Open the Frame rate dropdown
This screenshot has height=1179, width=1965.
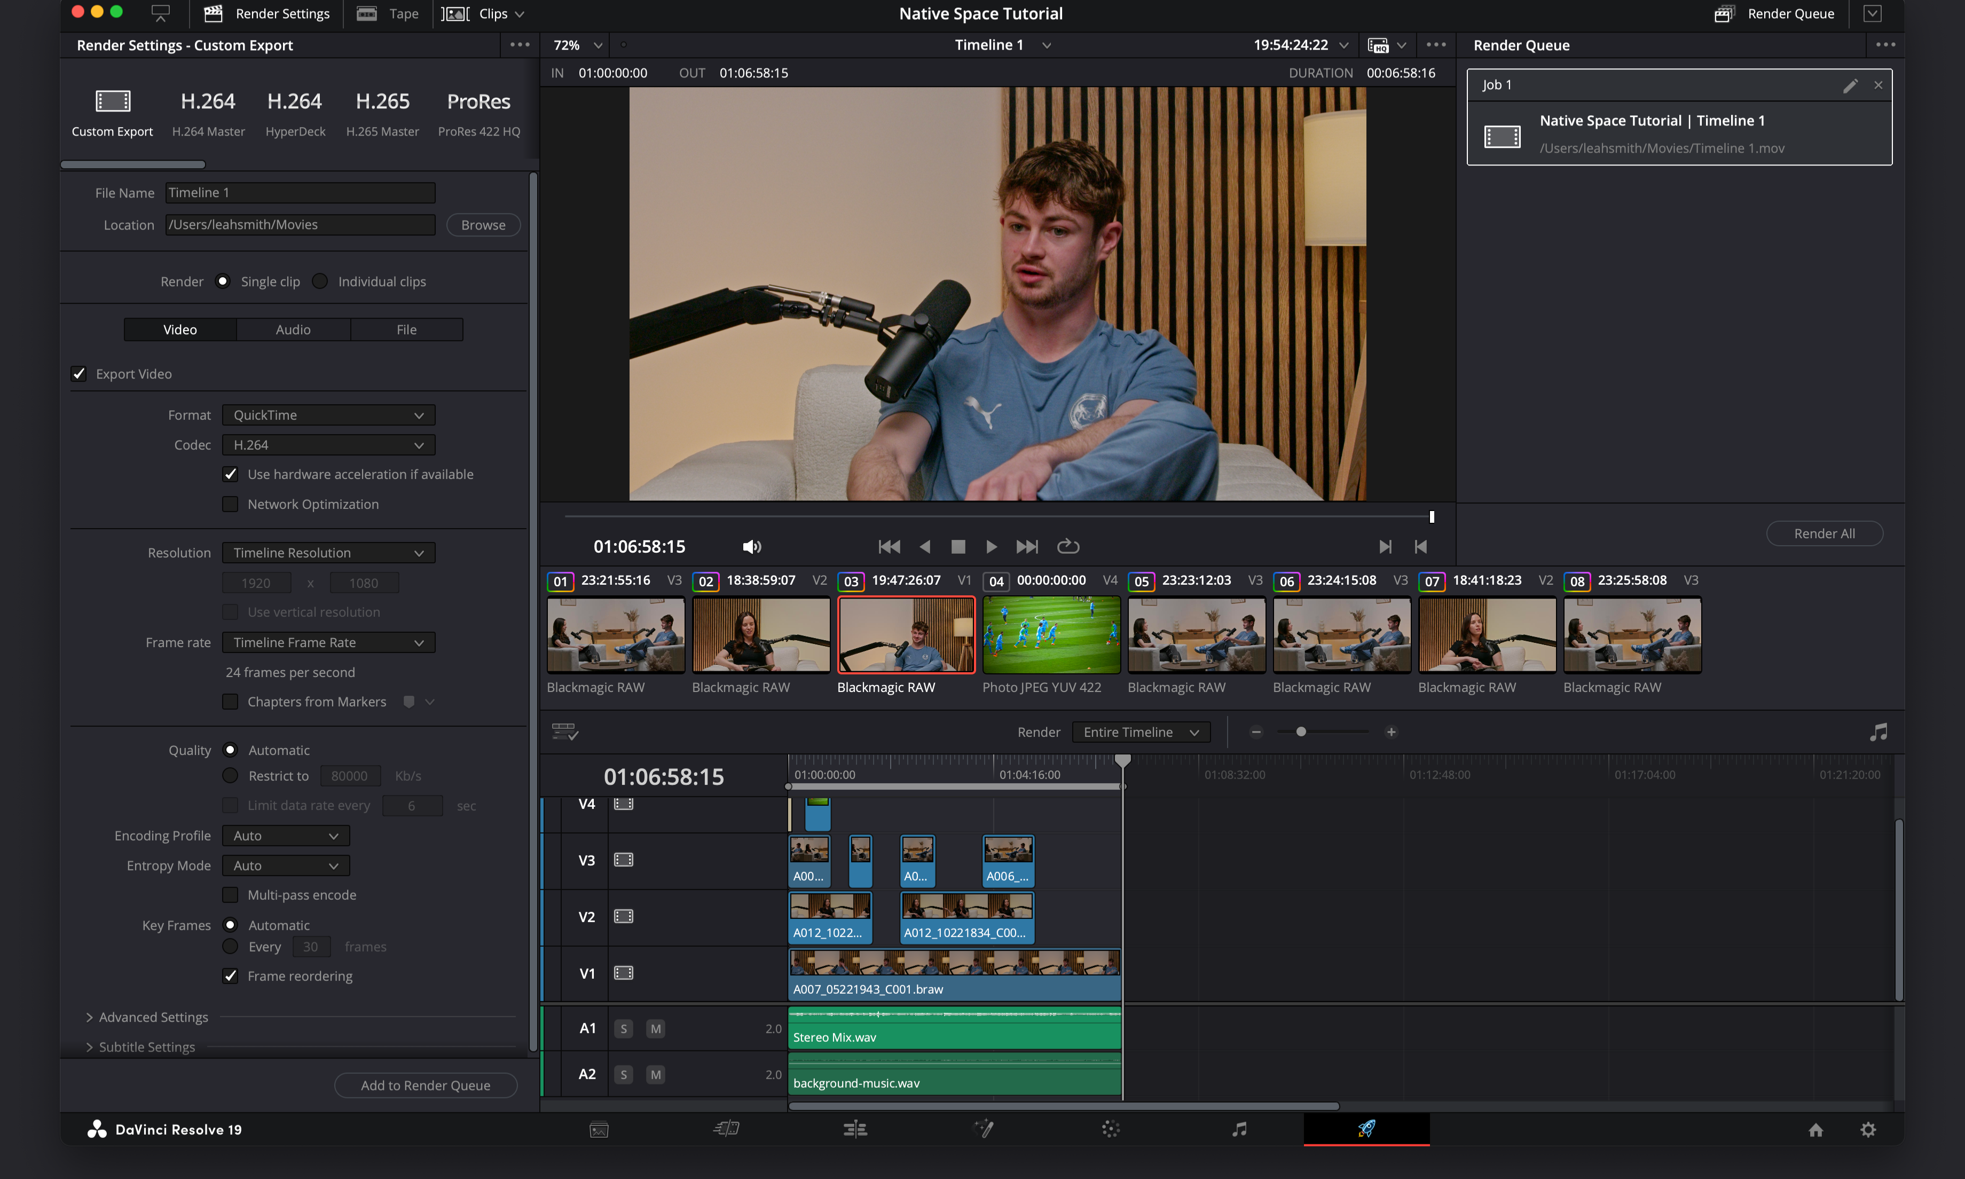pos(329,642)
